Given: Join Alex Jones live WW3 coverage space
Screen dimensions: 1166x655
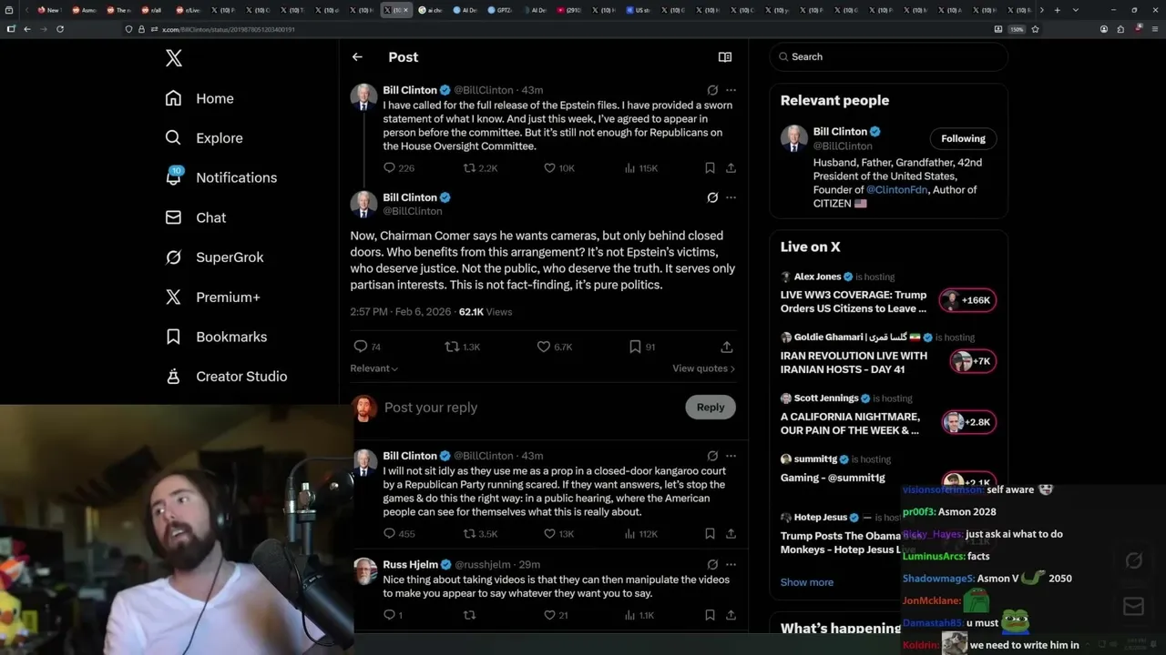Looking at the screenshot, I should 888,295.
